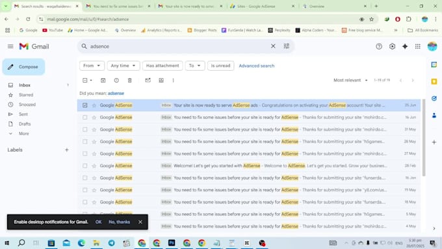Open more actions three-dot toolbar icon
This screenshot has width=442, height=249.
coord(173,81)
